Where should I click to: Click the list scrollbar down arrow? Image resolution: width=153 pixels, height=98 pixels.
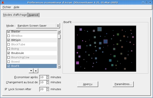coord(59,67)
